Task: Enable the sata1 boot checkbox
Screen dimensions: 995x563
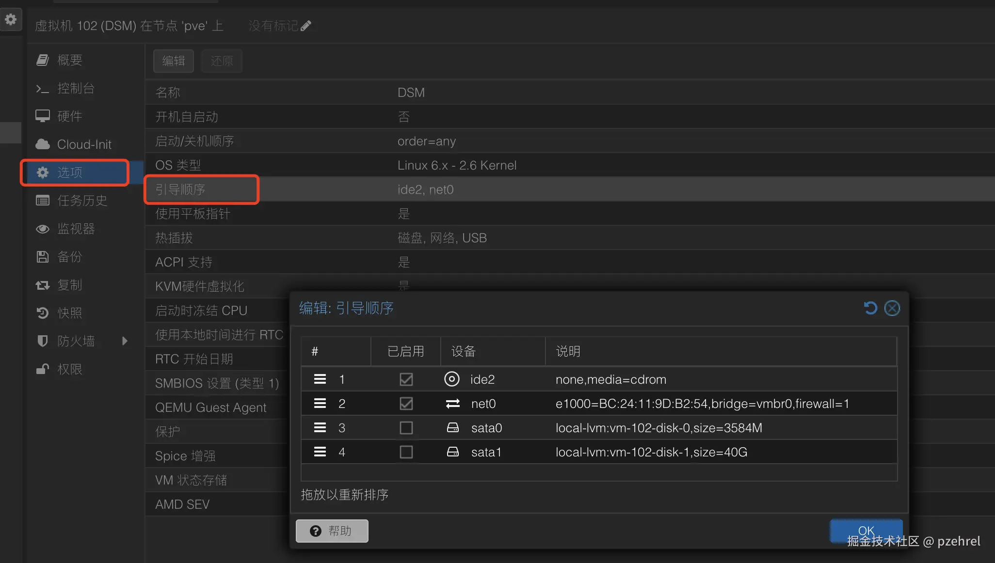Action: (x=406, y=452)
